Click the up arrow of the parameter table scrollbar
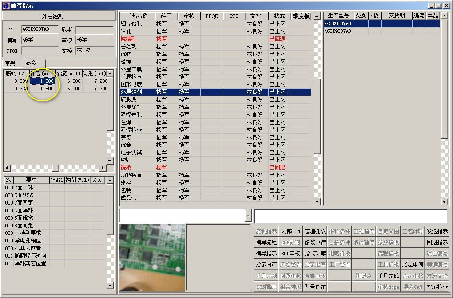Screen dimensions: 453x298 click(110, 73)
